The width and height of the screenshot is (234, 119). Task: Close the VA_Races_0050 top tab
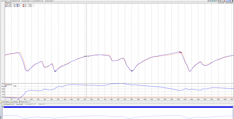click(x=53, y=1)
